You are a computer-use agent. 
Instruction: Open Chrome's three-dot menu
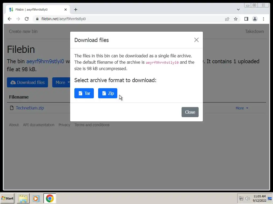point(263,19)
